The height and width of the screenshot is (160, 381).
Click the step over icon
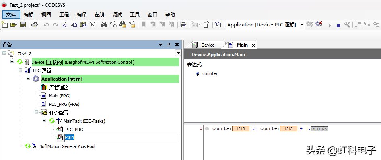tap(358, 24)
